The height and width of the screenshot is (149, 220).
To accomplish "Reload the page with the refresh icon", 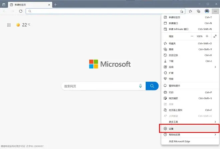I will click(x=21, y=11).
